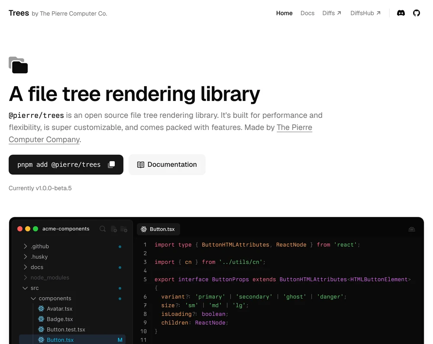Open the Docs nav item

tap(307, 13)
